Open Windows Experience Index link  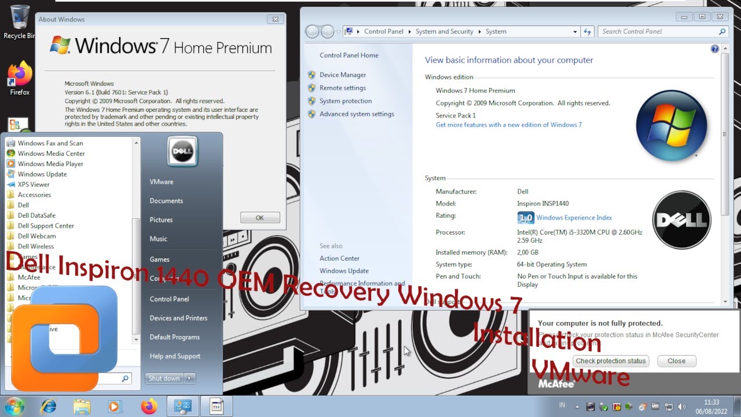click(x=574, y=218)
